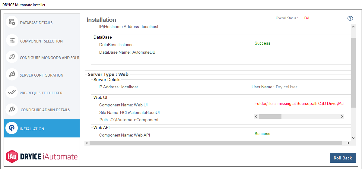
Task: Click the Component Selection list icon
Action: (x=12, y=40)
